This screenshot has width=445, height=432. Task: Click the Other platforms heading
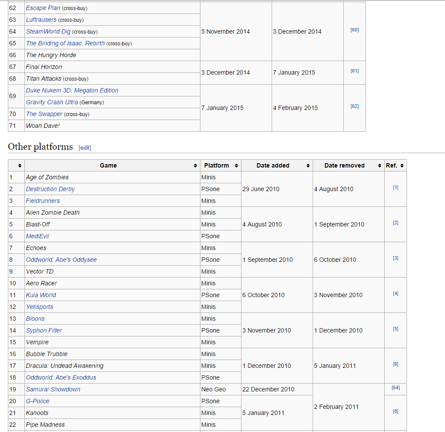pos(40,147)
